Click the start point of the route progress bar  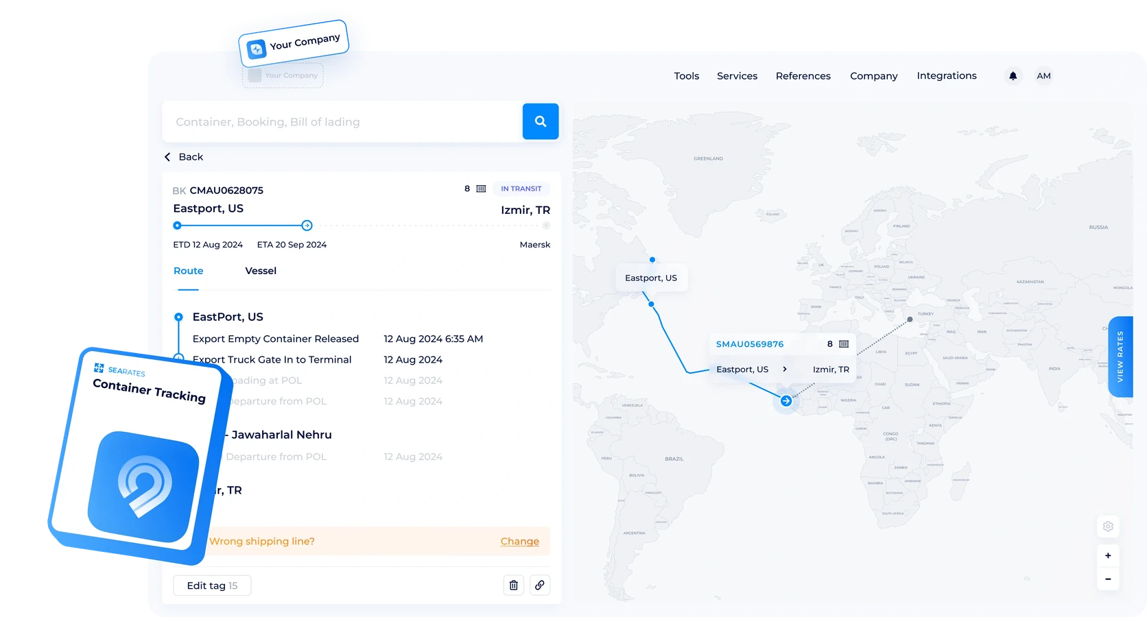point(177,226)
